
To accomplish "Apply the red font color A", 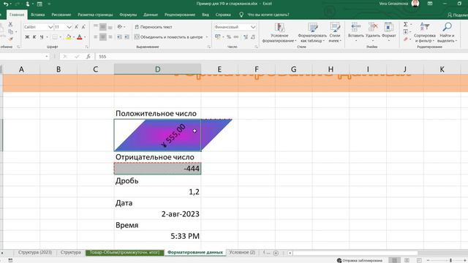I will click(80, 37).
